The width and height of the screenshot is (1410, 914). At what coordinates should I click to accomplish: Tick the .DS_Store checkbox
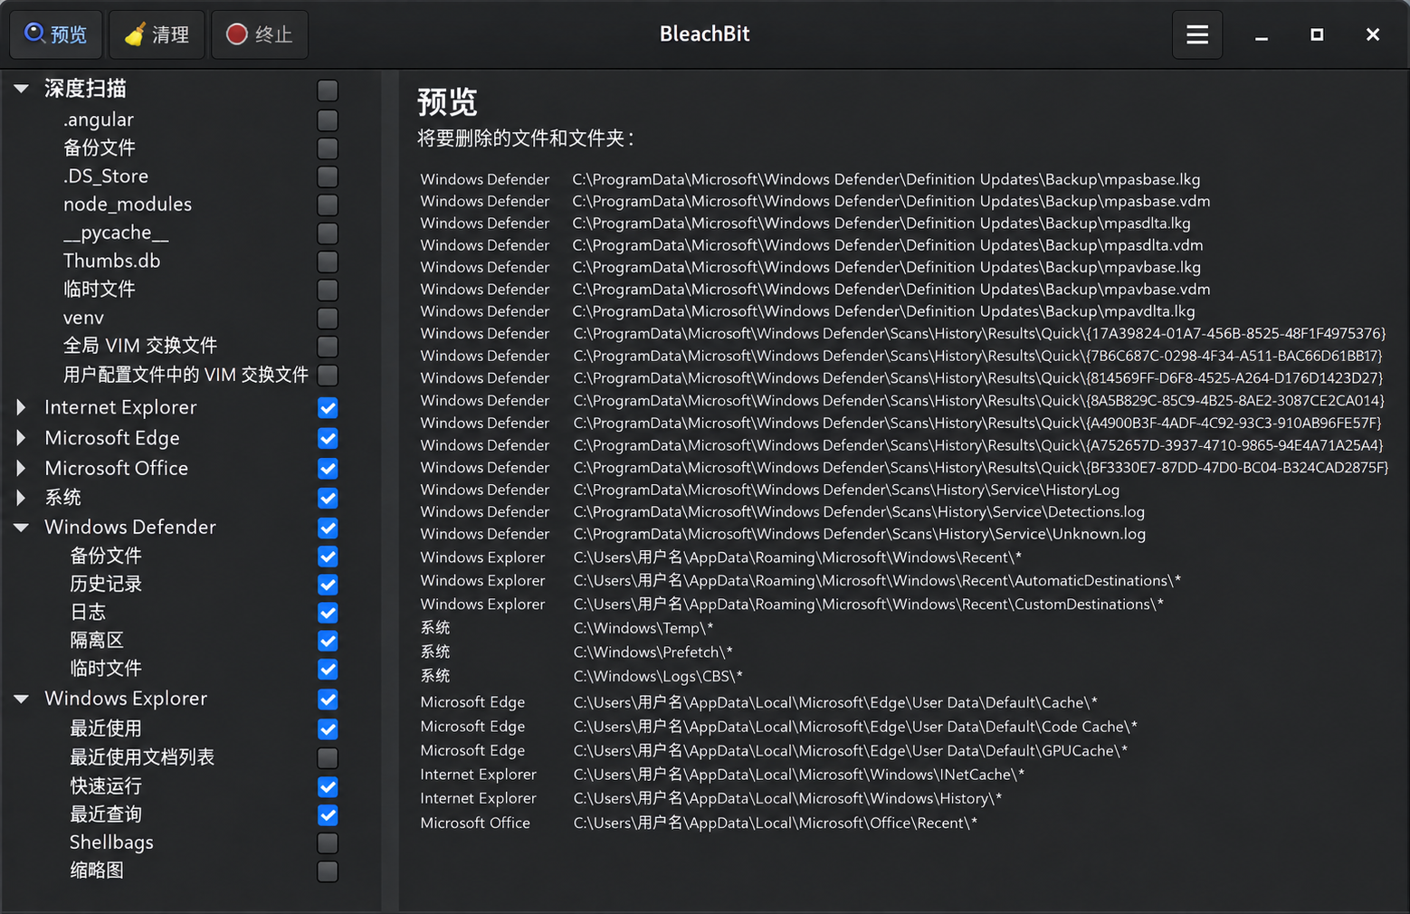pyautogui.click(x=328, y=176)
